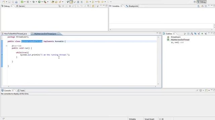
Task: Open the Next Annotation dropdown arrow
Action: 90,2
